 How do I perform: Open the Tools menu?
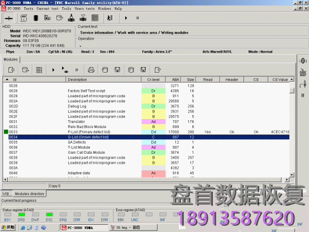[66, 9]
